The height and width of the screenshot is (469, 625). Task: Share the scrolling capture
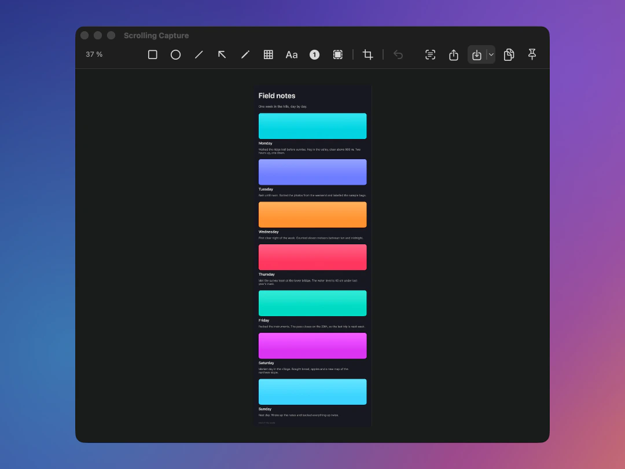pos(454,54)
